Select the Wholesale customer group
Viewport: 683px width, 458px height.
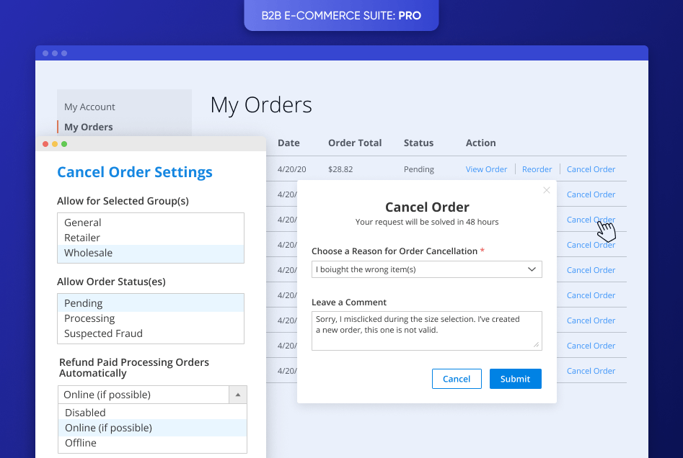88,253
